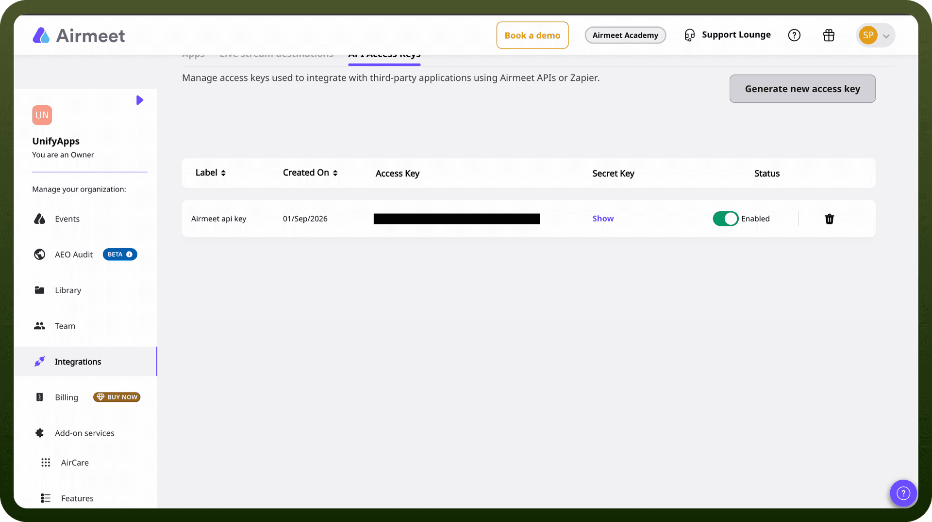Click the Add-on services puzzle icon
This screenshot has height=522, width=932.
point(40,433)
